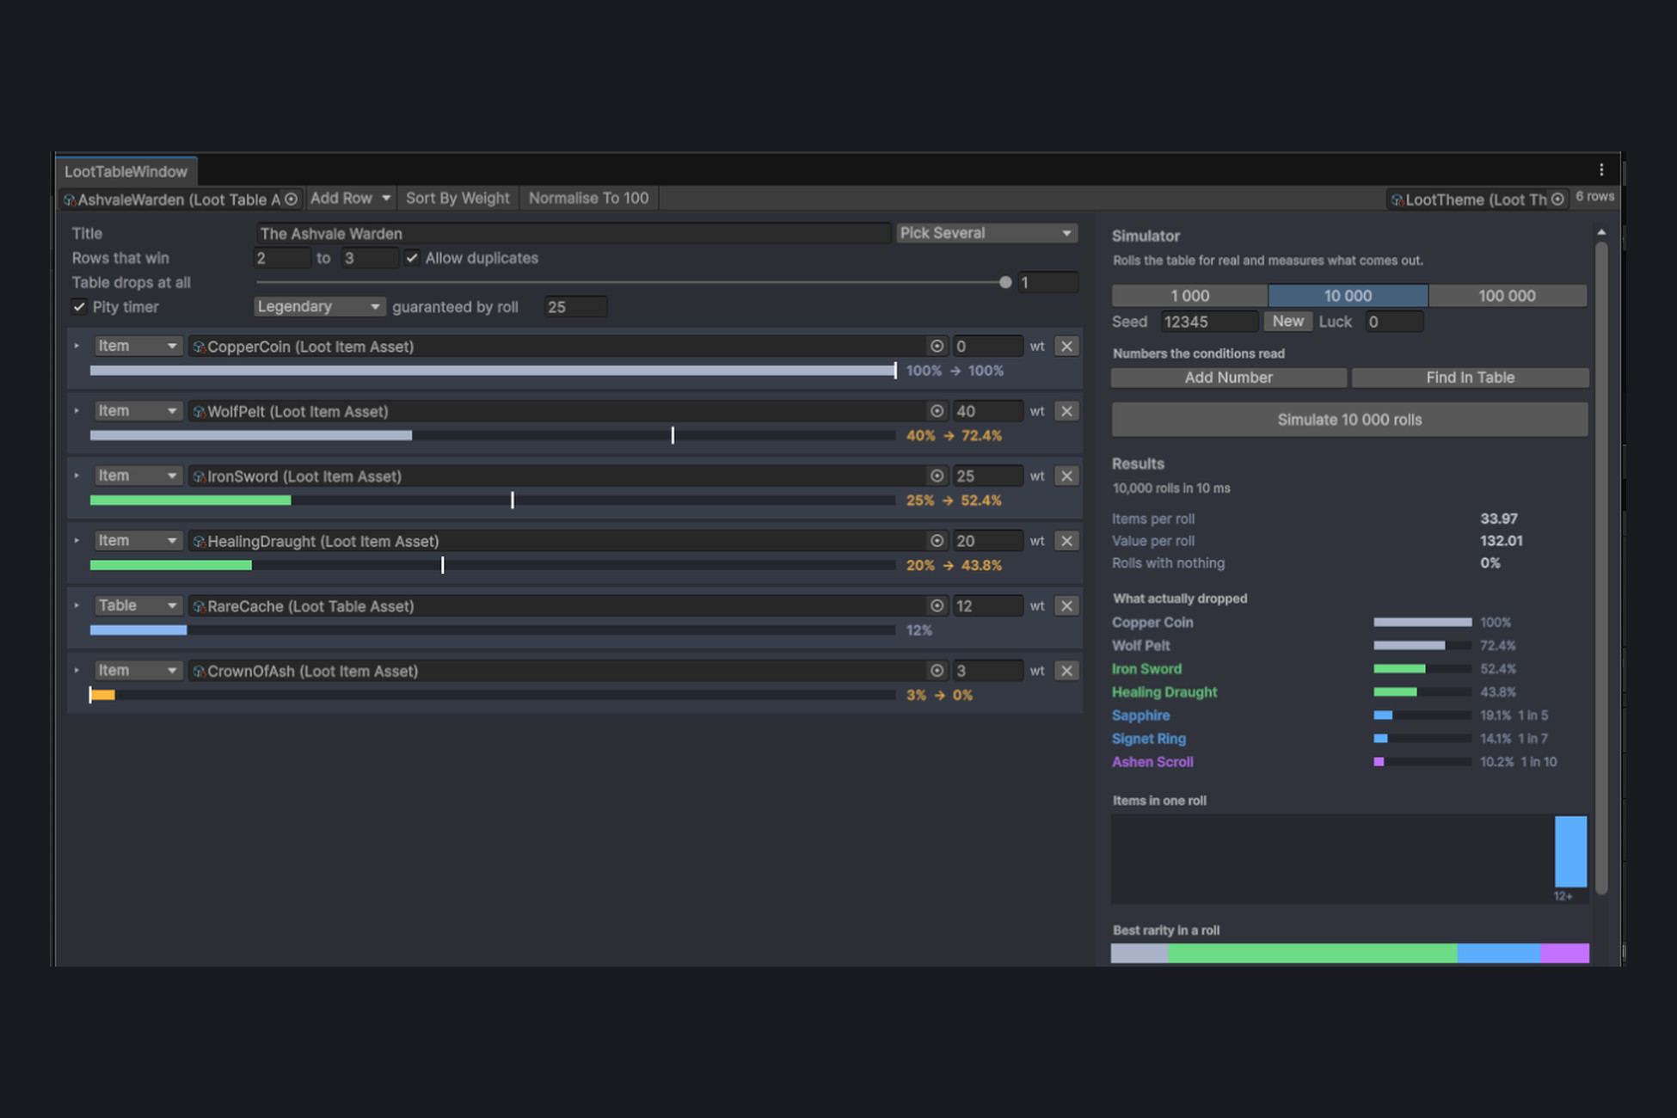Edit the Rows that win minimum field
The height and width of the screenshot is (1118, 1677).
click(x=282, y=258)
